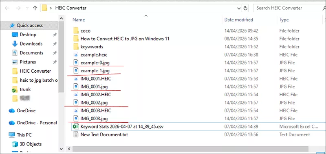Click the 3D Objects cube icon
This screenshot has height=154, width=326.
tap(15, 144)
